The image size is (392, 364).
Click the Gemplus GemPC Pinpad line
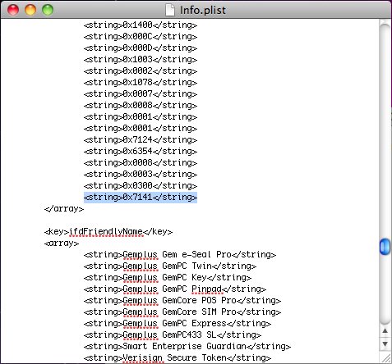[x=175, y=289]
